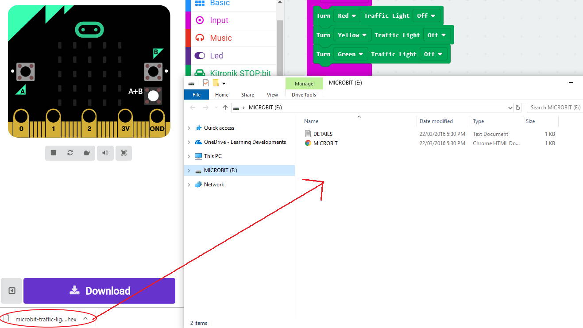Viewport: 583px width, 328px height.
Task: Open download item options chevron
Action: click(85, 319)
